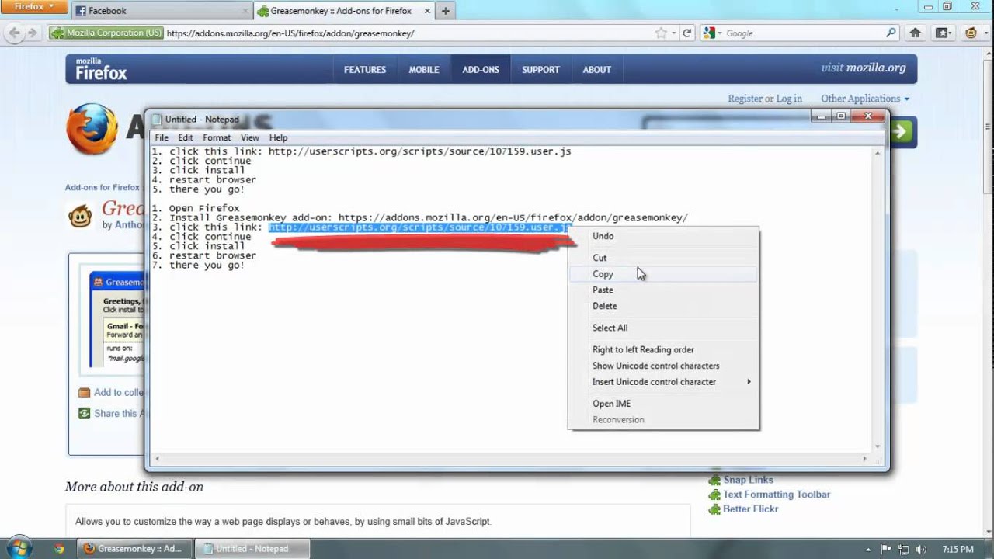Choose Copy from the context menu
994x559 pixels.
point(664,274)
